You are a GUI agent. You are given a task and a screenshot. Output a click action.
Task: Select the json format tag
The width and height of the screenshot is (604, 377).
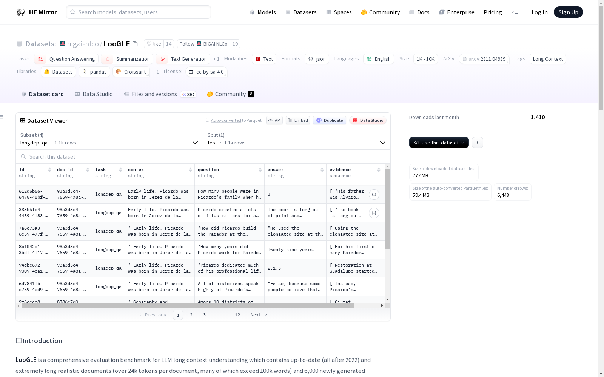pyautogui.click(x=317, y=59)
